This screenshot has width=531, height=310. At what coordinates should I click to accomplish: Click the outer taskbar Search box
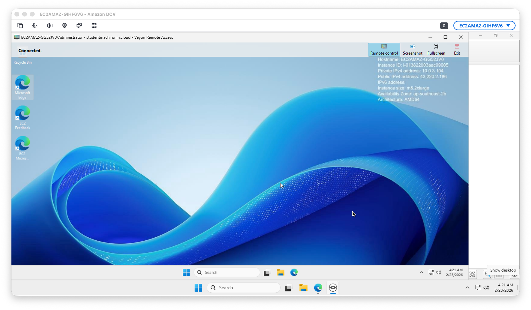(243, 288)
